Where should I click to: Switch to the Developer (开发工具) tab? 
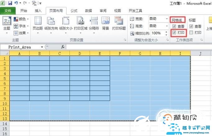[x=135, y=11]
